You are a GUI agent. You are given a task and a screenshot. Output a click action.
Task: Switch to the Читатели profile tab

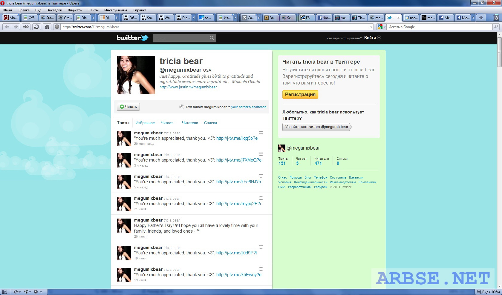coord(190,123)
